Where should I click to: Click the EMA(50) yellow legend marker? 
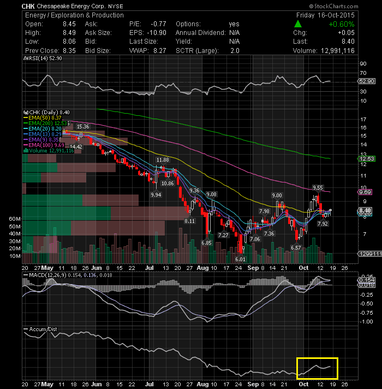[x=26, y=118]
